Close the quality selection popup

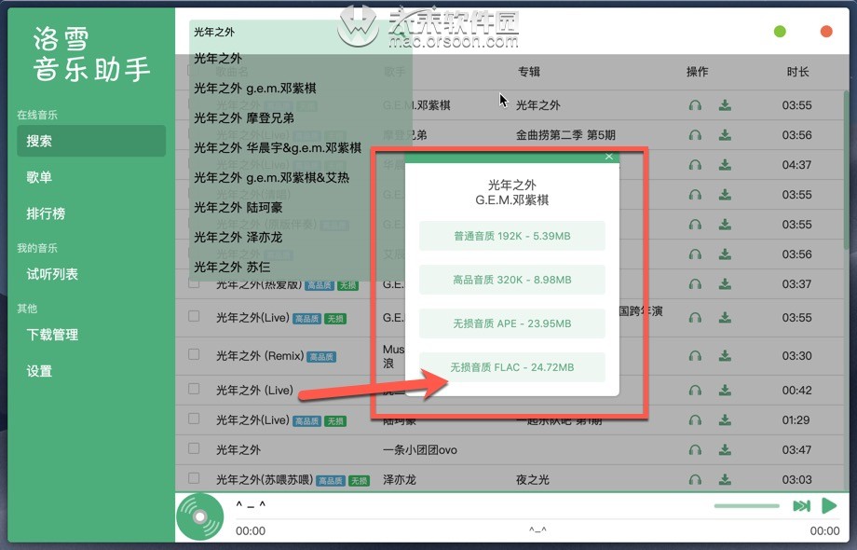click(x=609, y=157)
